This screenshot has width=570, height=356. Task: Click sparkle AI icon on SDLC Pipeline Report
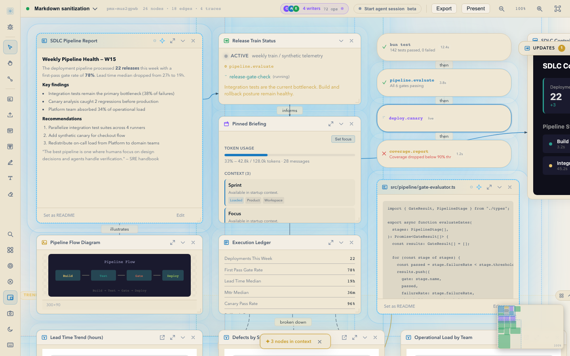tap(162, 41)
